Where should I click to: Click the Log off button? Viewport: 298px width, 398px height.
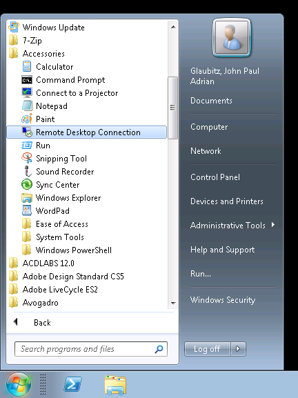click(x=208, y=349)
